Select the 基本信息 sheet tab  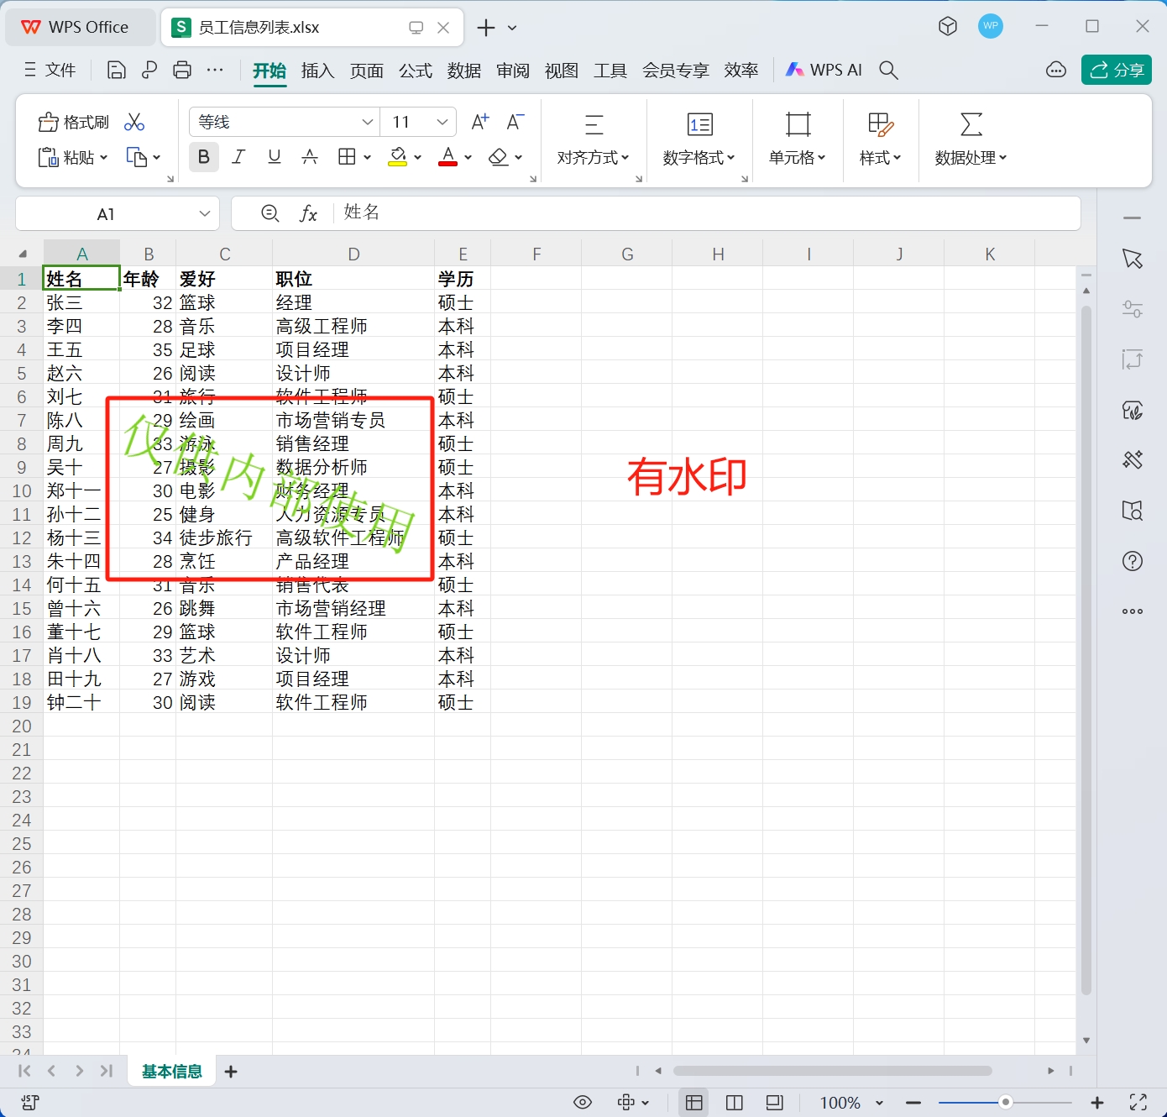point(170,1072)
